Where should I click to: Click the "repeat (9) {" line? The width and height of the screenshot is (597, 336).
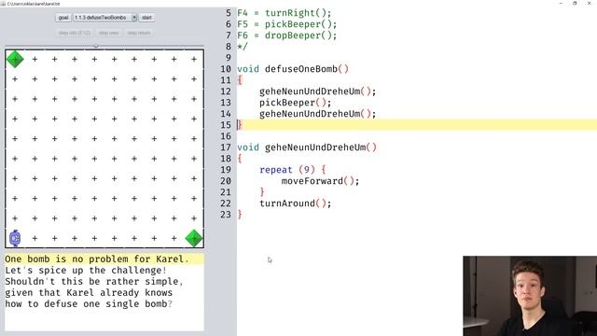pyautogui.click(x=292, y=170)
